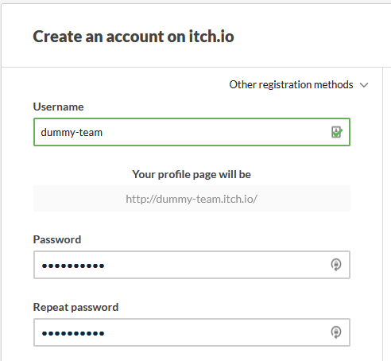
Task: Focus the Username input field
Action: click(x=192, y=132)
